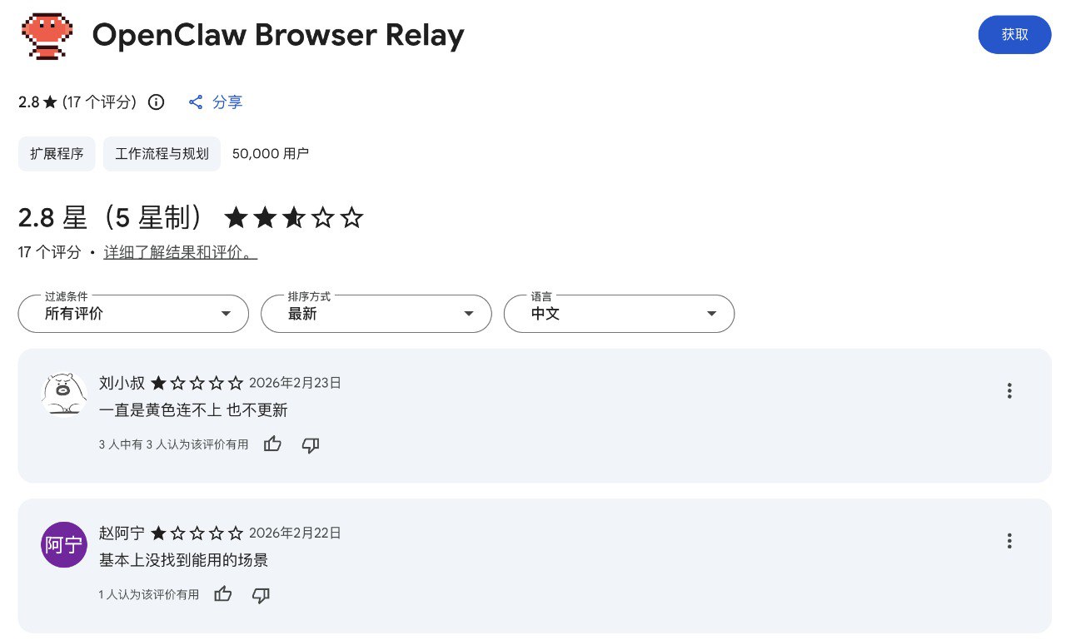This screenshot has width=1066, height=640.
Task: Give a thumbs down to 刘小叔's review
Action: pos(310,445)
